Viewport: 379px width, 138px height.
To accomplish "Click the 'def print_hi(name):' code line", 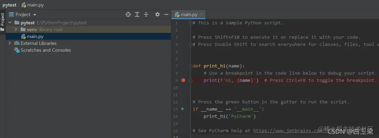I will tap(219, 66).
